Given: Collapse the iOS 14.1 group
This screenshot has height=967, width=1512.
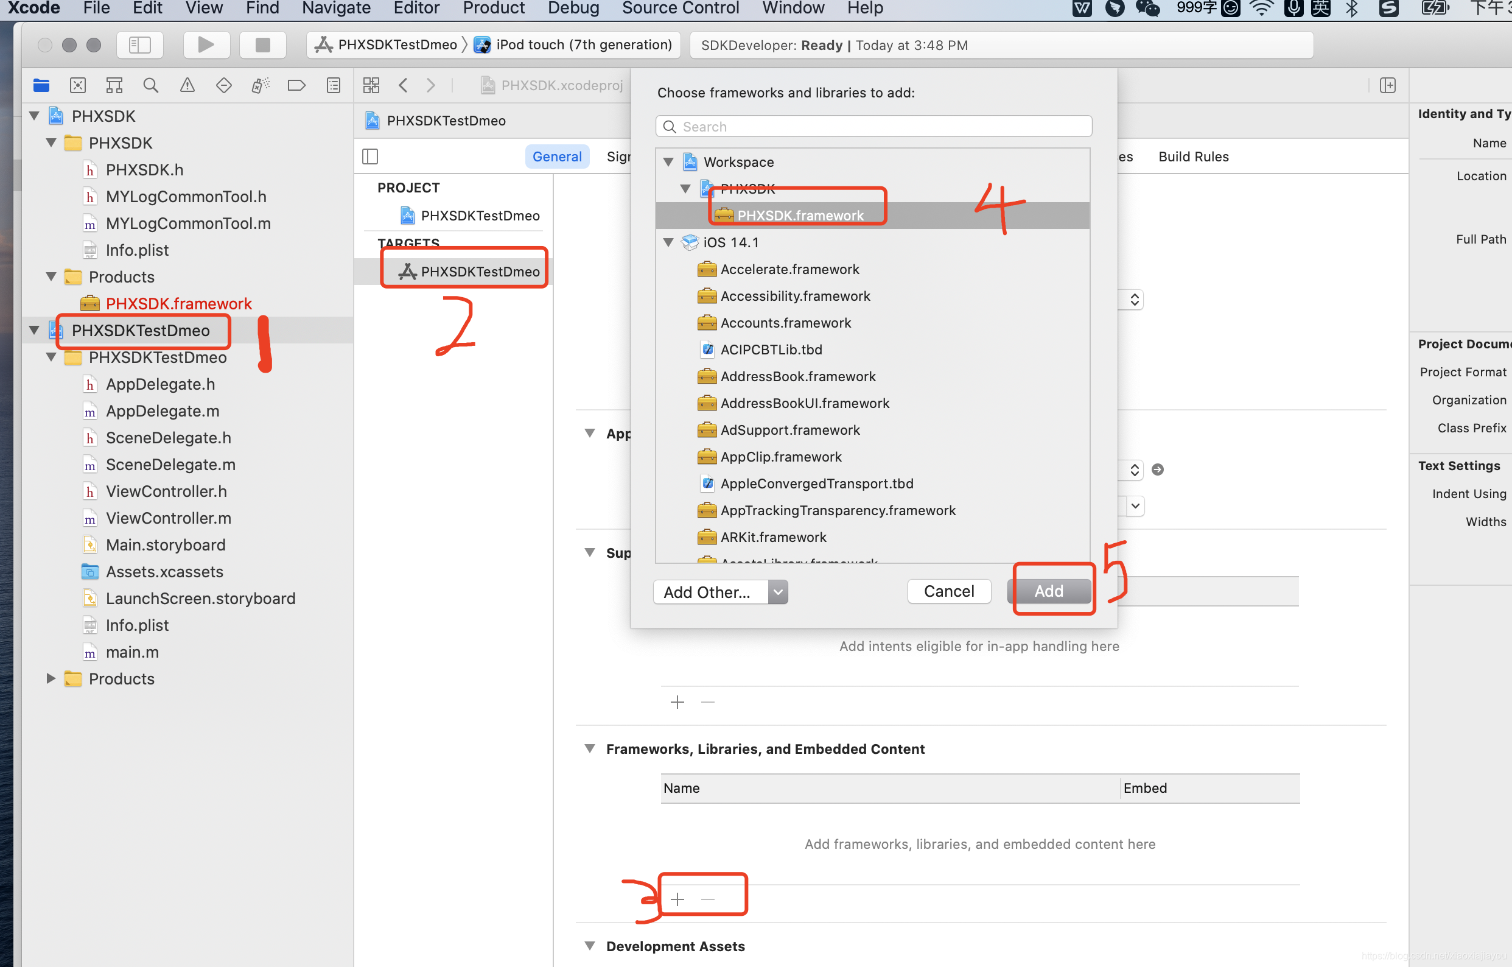Looking at the screenshot, I should tap(669, 242).
